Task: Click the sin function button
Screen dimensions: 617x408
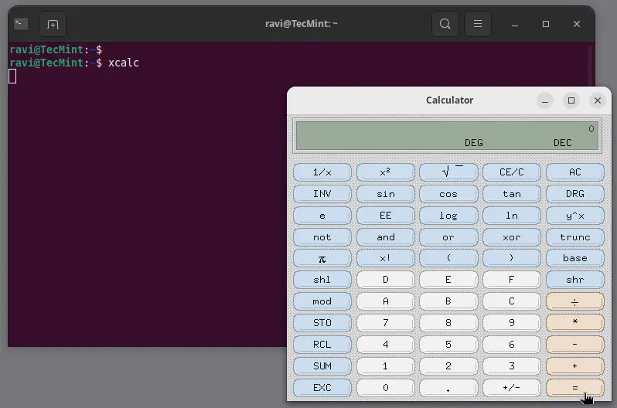Action: tap(386, 194)
